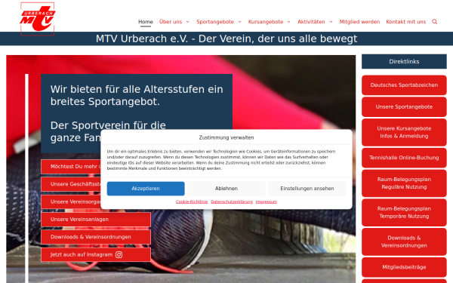This screenshot has height=283, width=453.
Task: Open Unsere Kursangebote Infos & Anmeldung
Action: click(x=404, y=132)
